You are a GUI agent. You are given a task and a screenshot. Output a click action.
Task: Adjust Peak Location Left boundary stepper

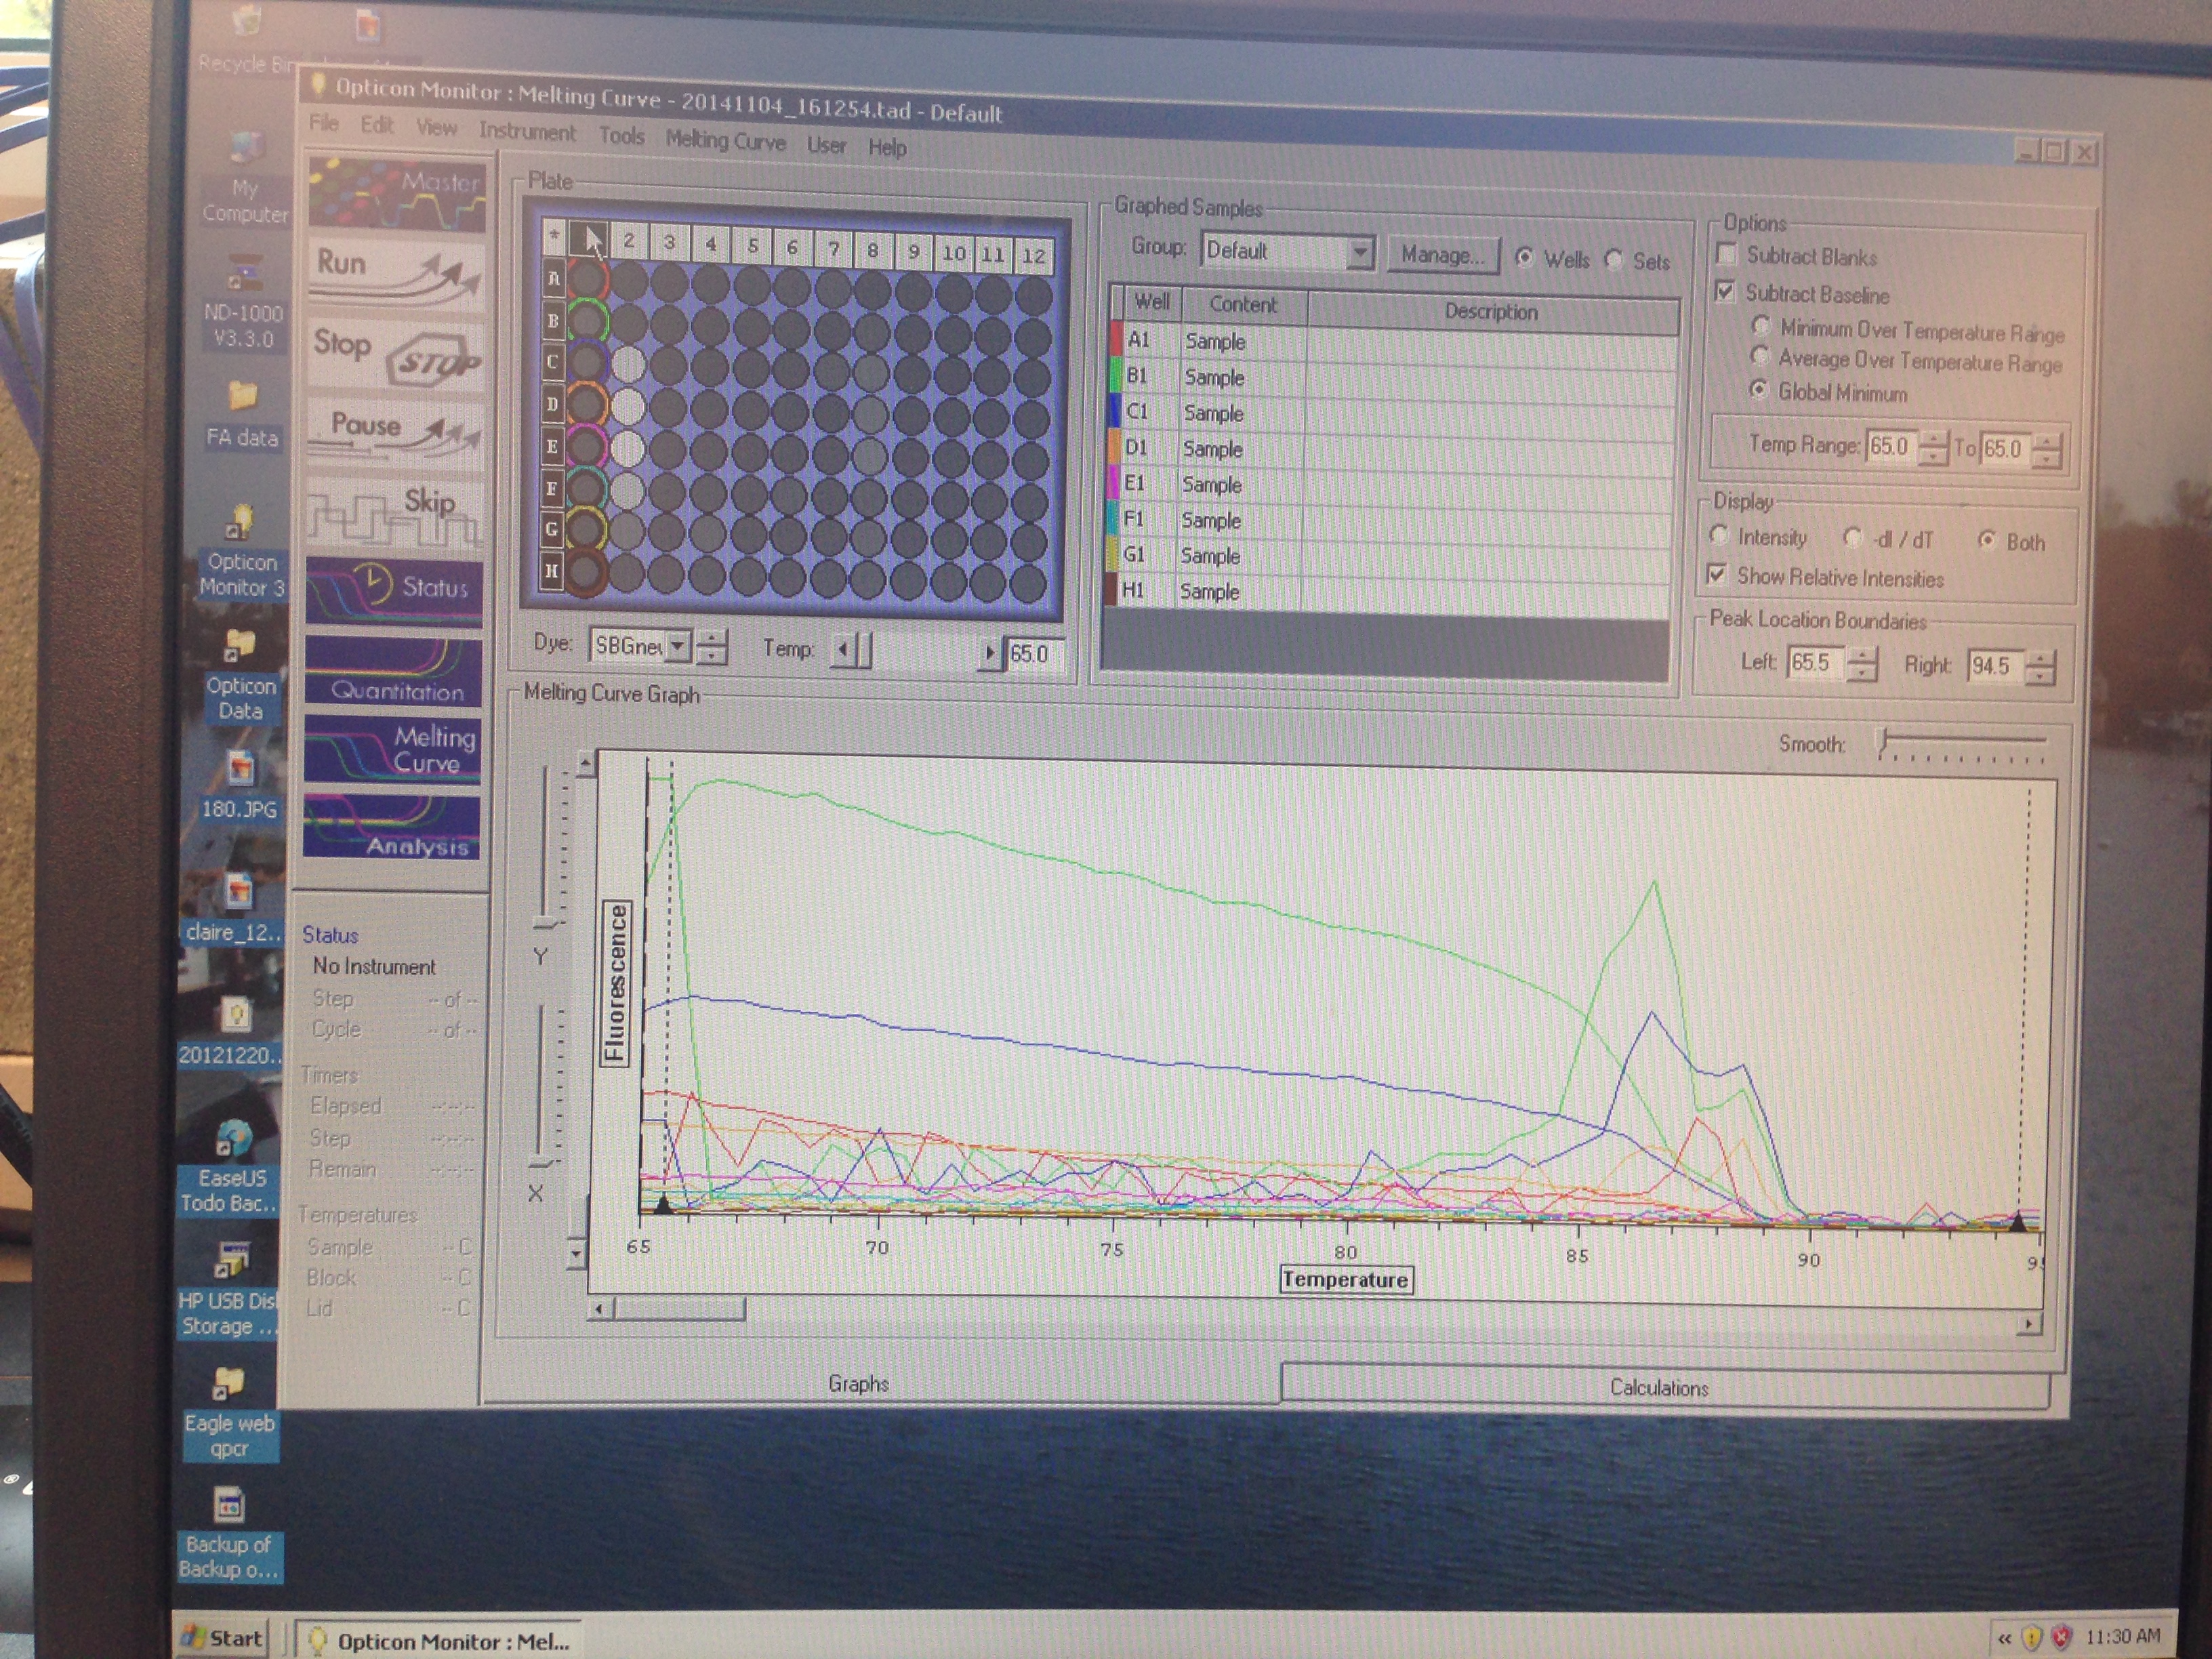coord(1862,663)
